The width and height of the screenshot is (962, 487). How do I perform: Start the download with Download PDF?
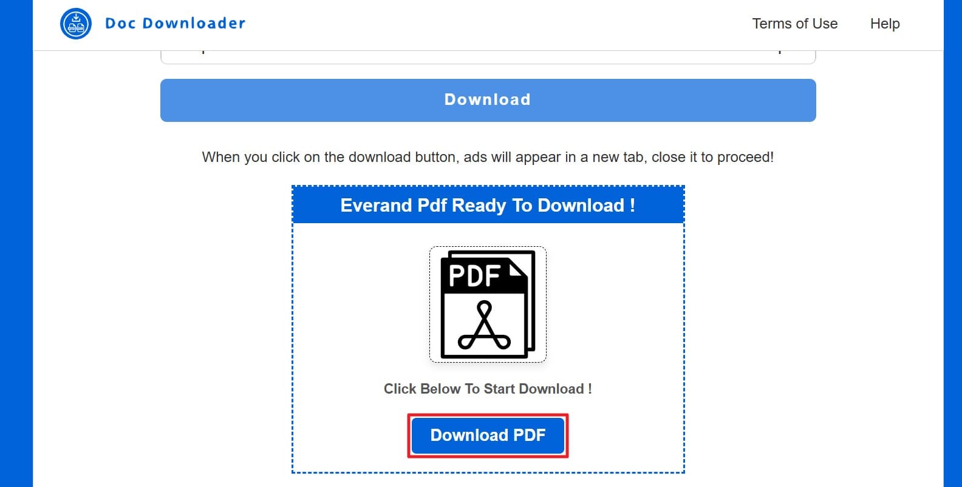[488, 435]
